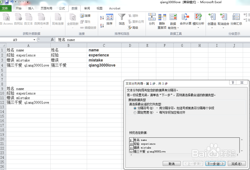250x170 pixels.
Task: Select cell A11 错误 mistake
Action: pos(28,98)
